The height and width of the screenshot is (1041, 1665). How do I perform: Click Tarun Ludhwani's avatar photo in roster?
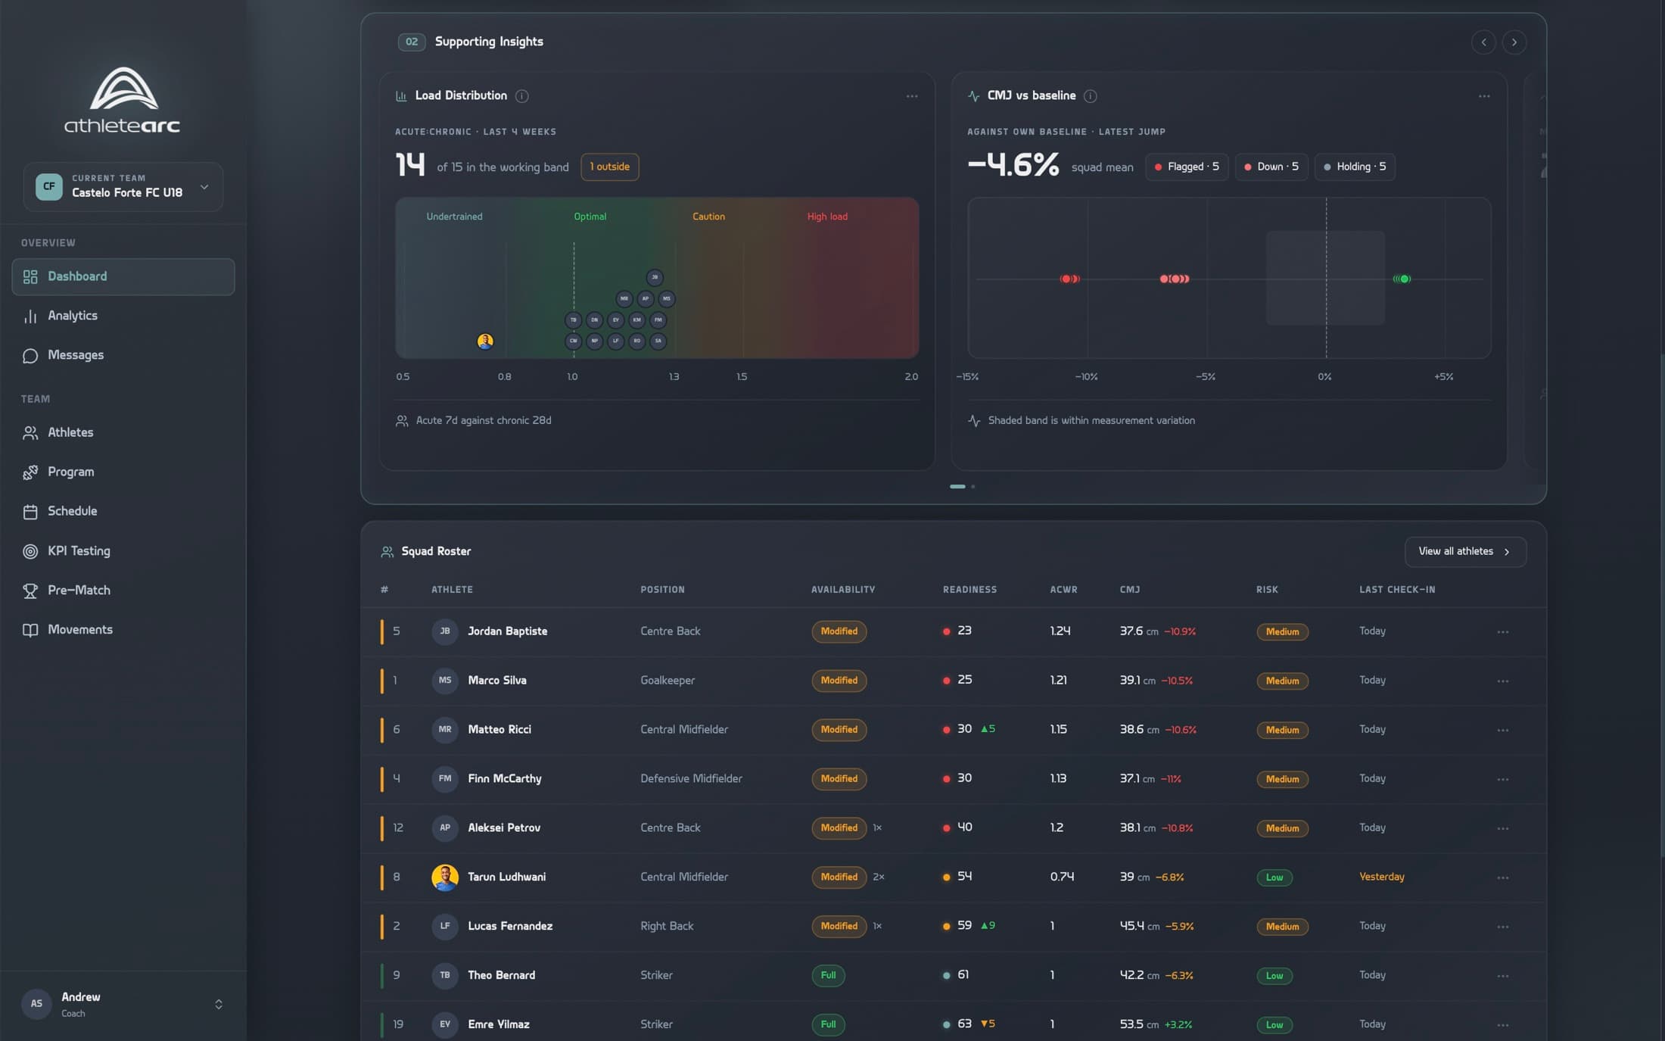(x=445, y=877)
